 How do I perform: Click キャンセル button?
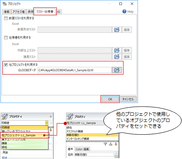point(128,99)
